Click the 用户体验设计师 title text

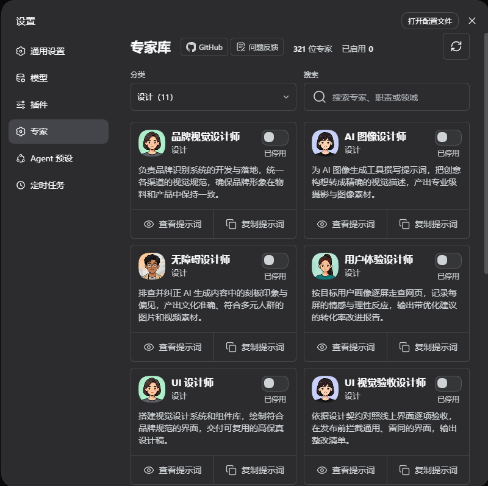click(x=378, y=260)
